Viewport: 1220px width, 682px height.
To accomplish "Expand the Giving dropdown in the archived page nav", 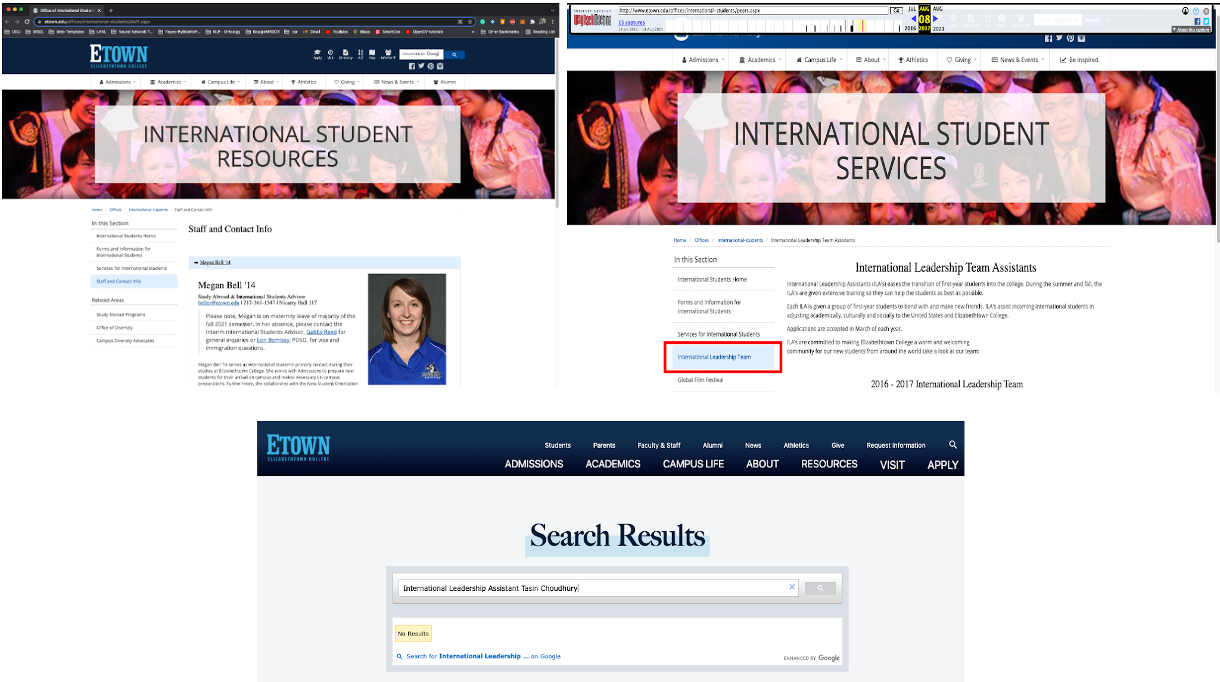I will pyautogui.click(x=961, y=60).
